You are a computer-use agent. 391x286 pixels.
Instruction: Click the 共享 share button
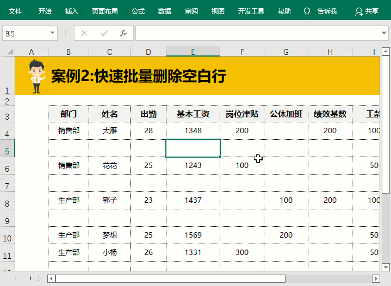(367, 11)
